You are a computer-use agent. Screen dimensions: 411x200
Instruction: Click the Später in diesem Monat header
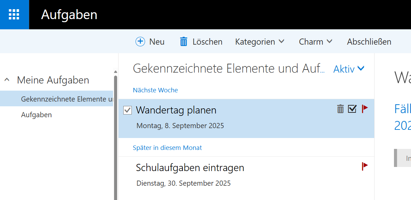167,148
